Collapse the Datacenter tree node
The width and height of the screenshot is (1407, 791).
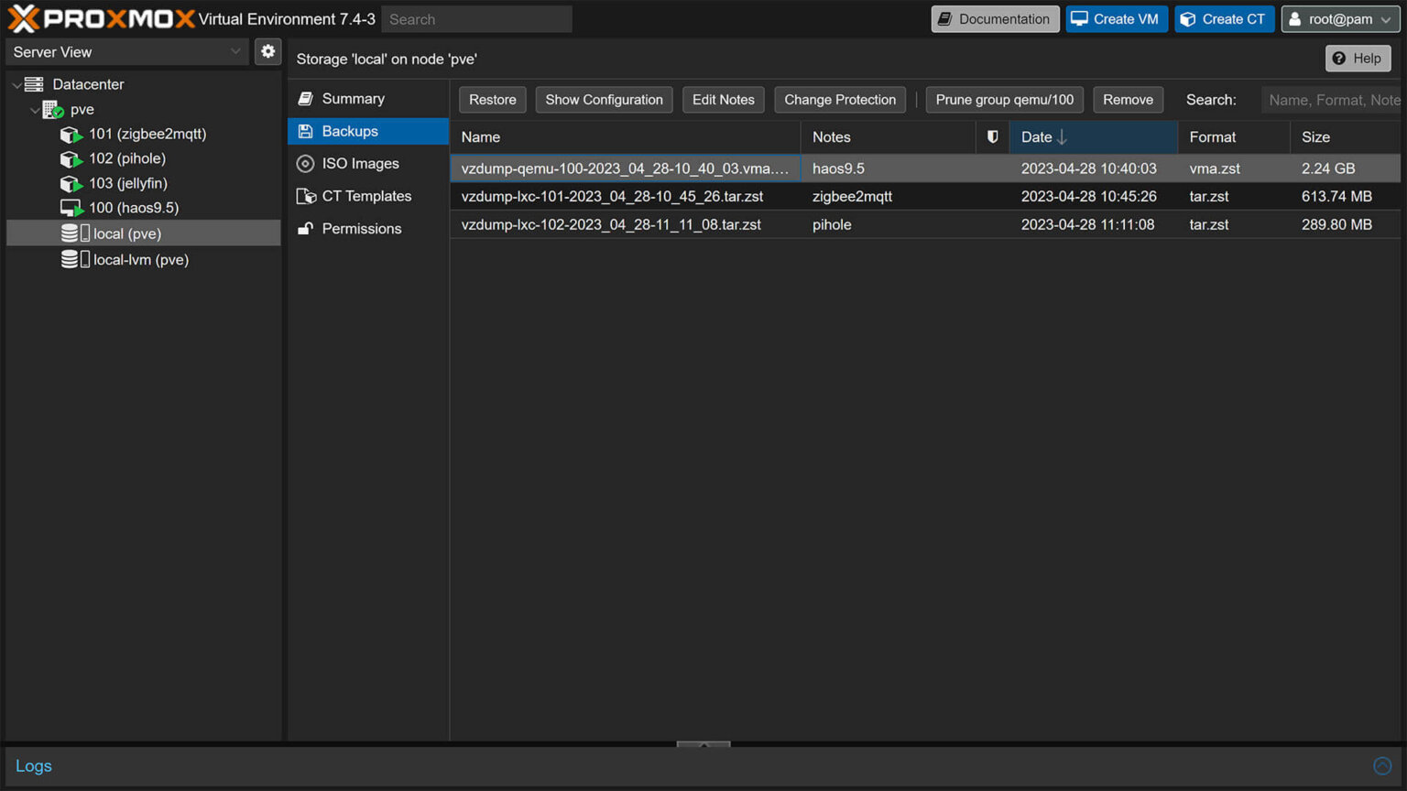coord(16,83)
